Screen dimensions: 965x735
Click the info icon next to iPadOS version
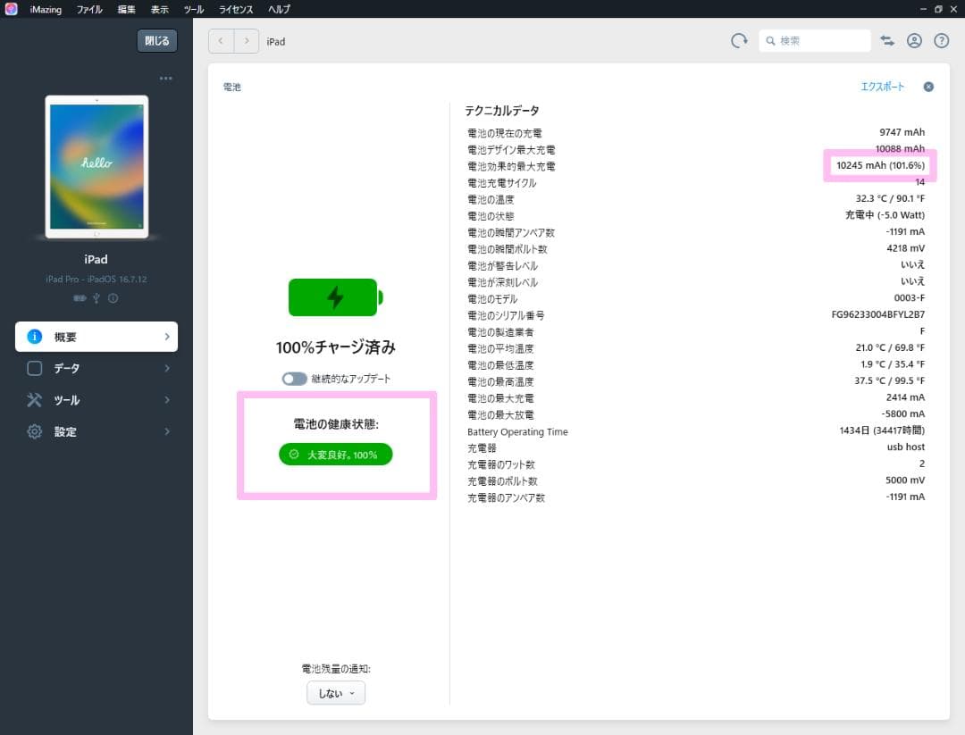(x=112, y=298)
